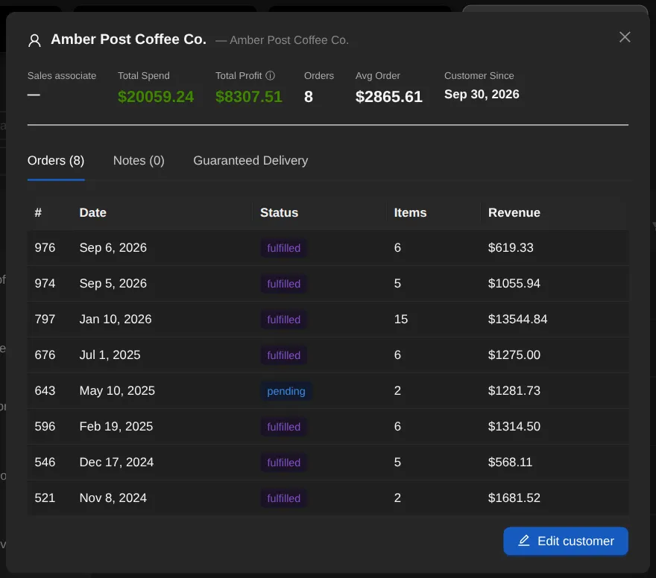Click Total Spend value $20059.24
The image size is (656, 578).
point(156,97)
